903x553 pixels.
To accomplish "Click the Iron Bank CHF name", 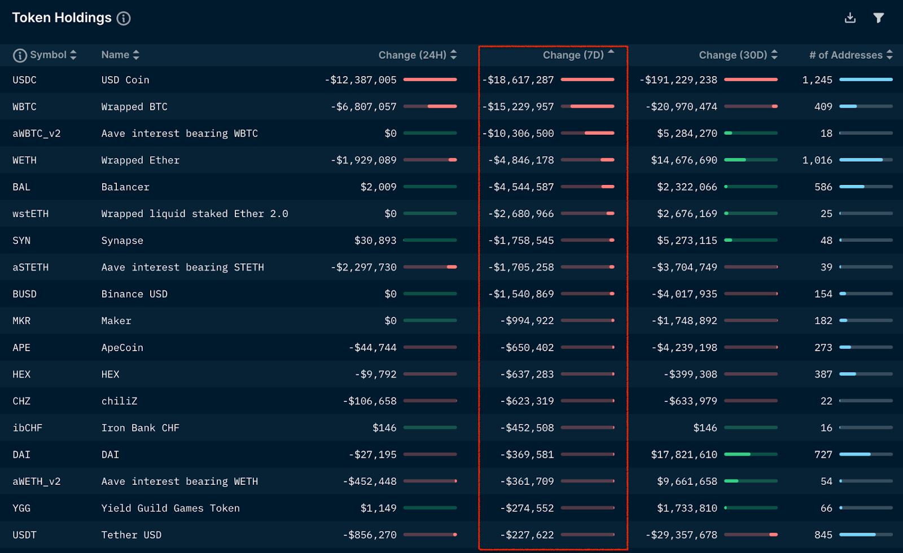I will click(141, 428).
